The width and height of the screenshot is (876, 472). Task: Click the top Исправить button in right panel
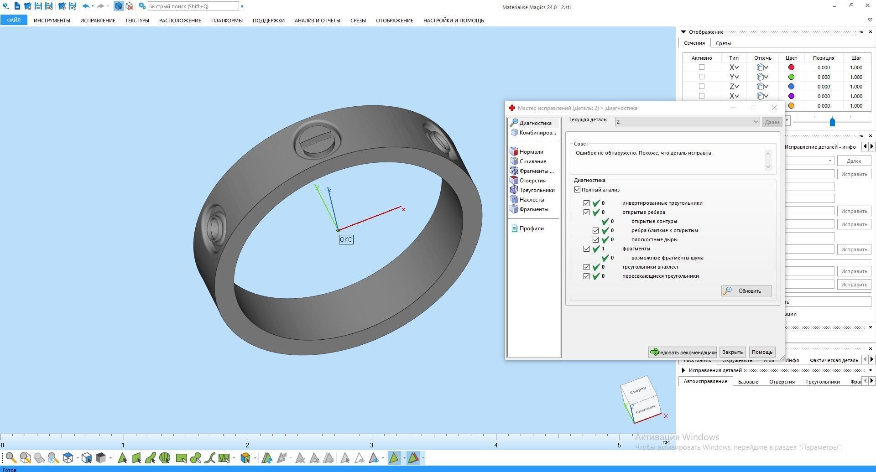point(854,174)
